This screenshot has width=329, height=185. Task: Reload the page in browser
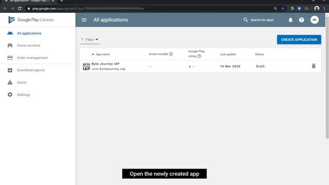point(20,9)
